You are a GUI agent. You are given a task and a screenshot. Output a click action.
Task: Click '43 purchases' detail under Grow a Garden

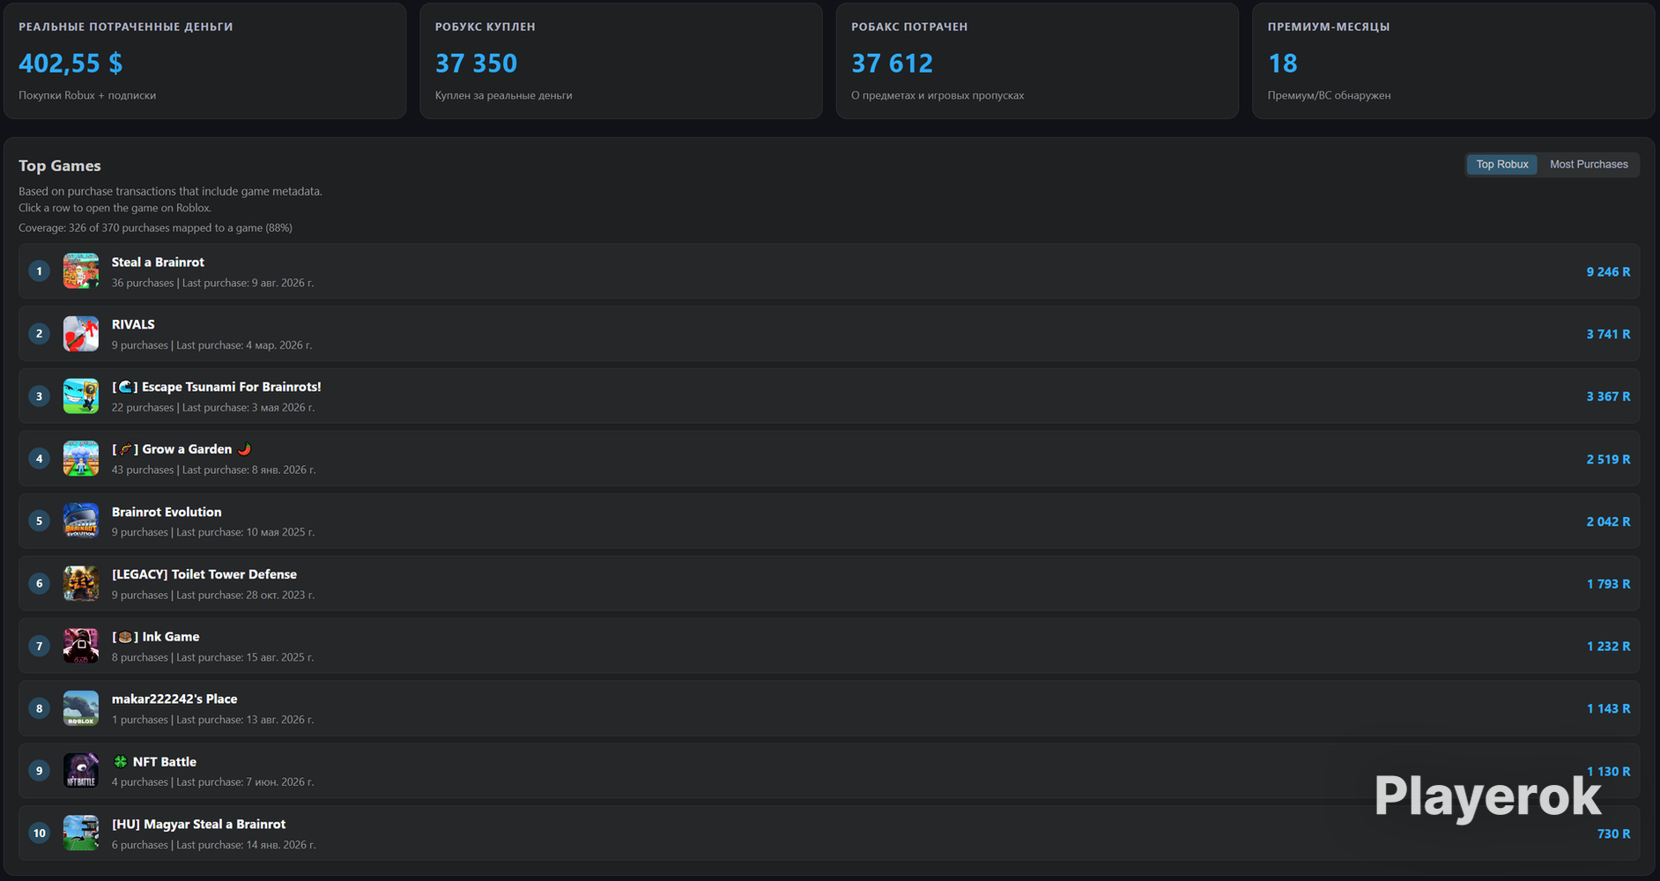tap(143, 470)
